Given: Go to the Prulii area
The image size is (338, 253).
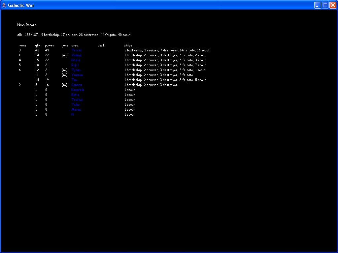Looking at the screenshot, I should click(x=76, y=60).
